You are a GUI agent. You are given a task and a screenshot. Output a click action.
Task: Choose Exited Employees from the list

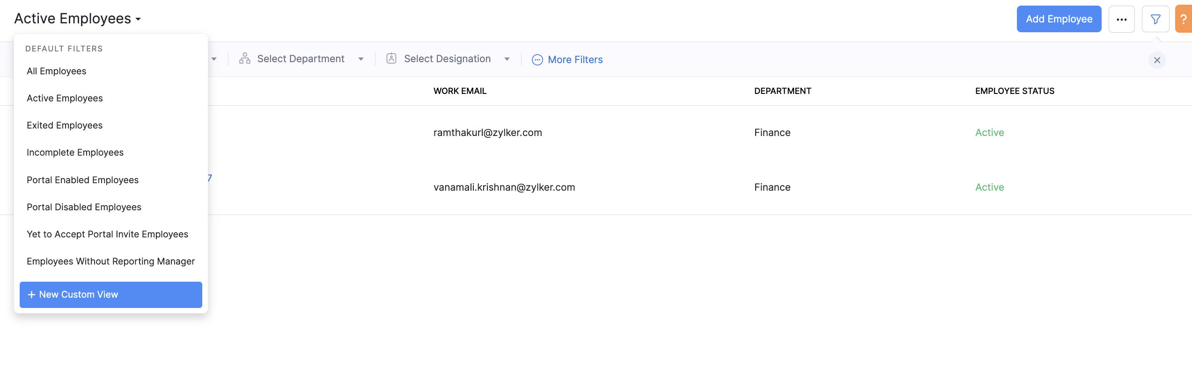point(65,125)
